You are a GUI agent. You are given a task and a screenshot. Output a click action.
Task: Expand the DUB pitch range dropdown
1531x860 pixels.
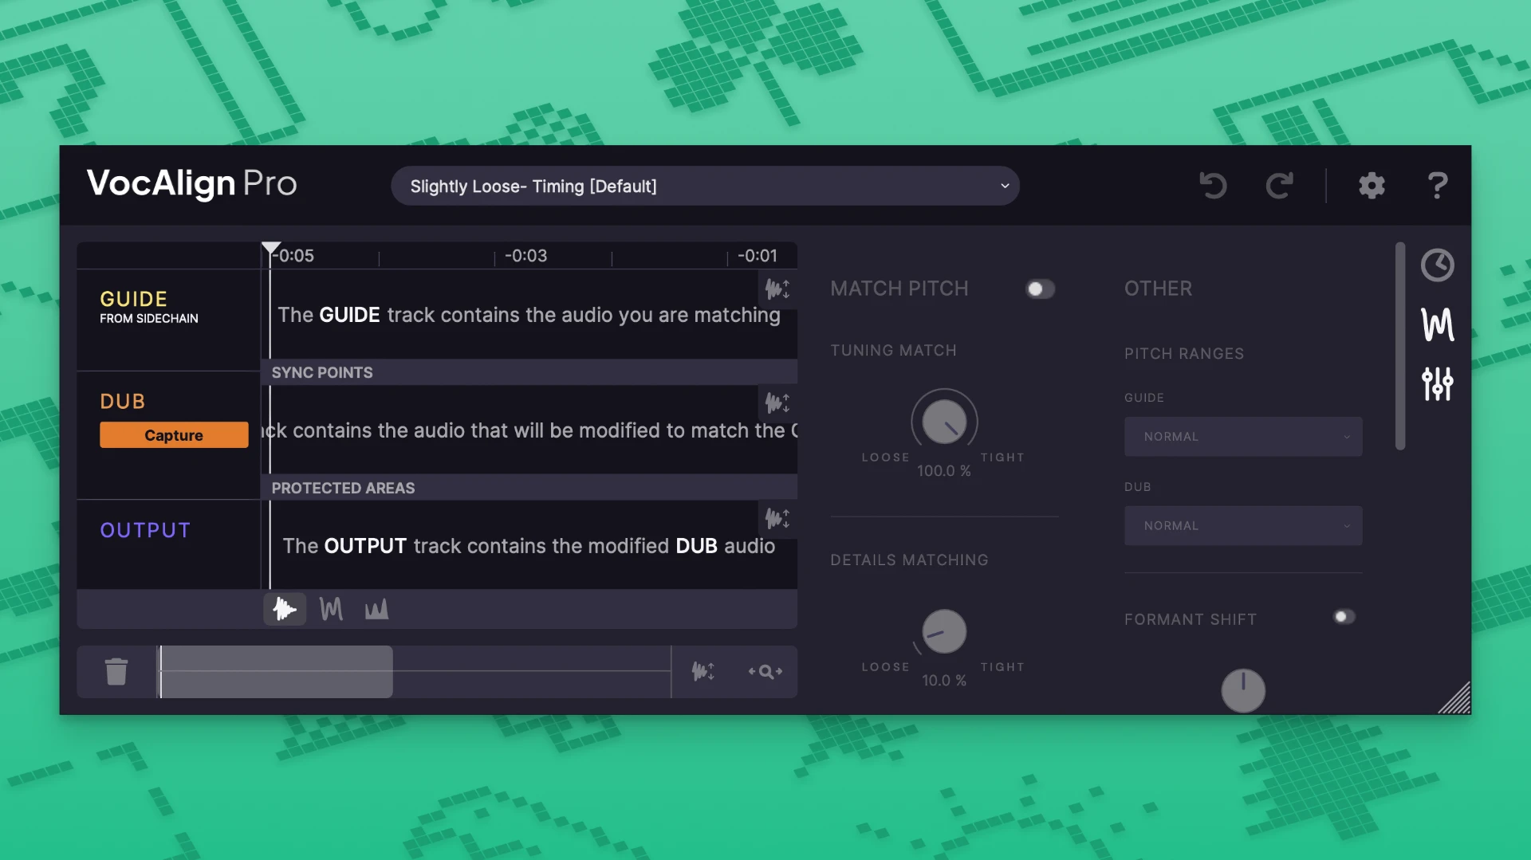(x=1242, y=526)
